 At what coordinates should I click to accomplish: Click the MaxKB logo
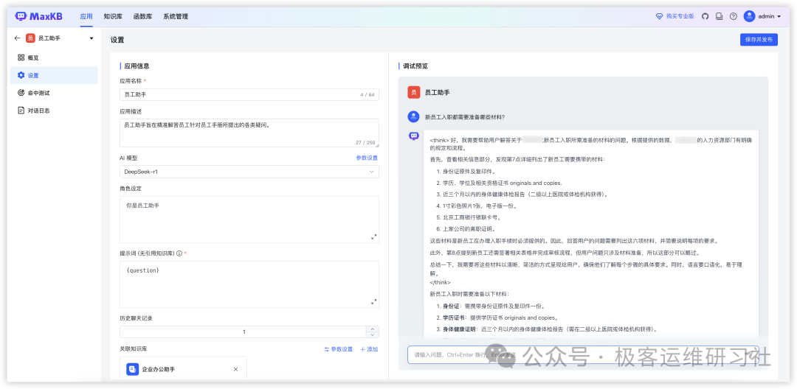point(38,16)
